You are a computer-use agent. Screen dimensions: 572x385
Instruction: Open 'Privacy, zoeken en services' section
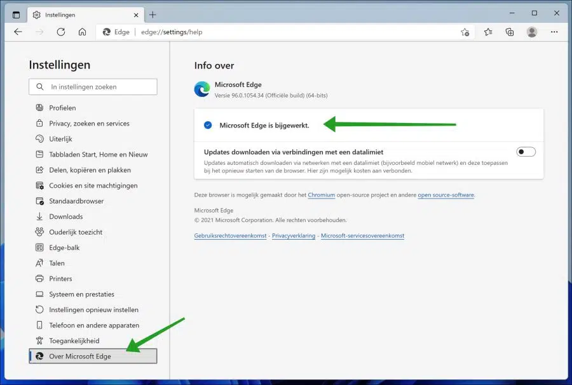pos(93,123)
